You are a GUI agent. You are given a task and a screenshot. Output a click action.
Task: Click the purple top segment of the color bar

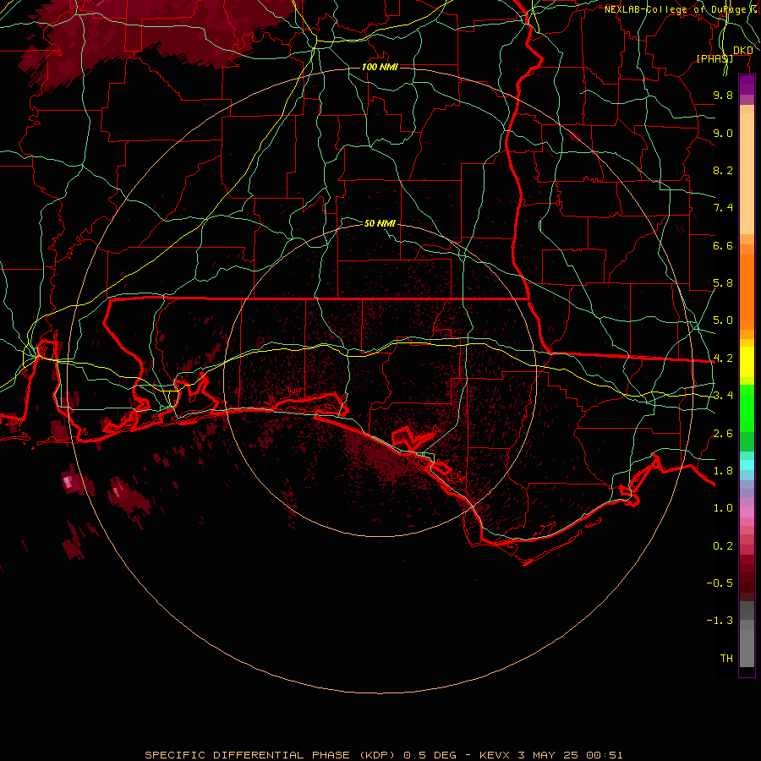[747, 85]
